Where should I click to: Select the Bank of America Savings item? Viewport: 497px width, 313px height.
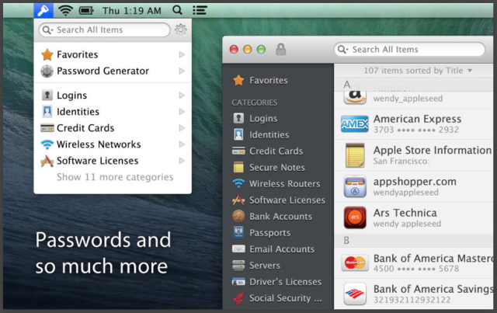414,294
